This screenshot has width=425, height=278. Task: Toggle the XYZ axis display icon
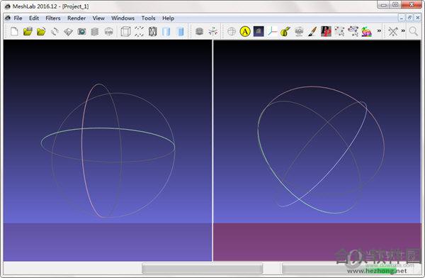tap(213, 31)
